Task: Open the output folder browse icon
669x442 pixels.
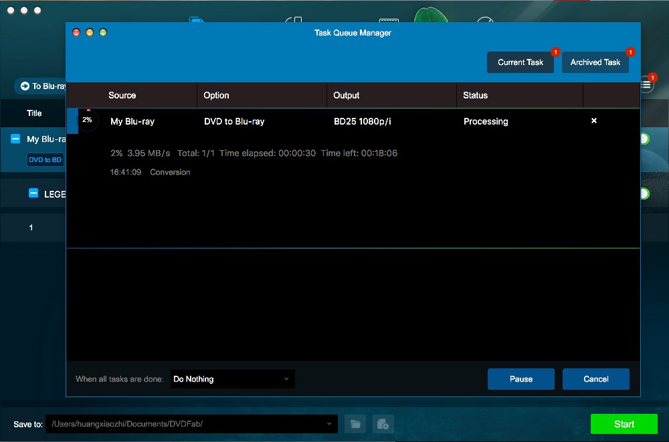Action: pos(355,424)
